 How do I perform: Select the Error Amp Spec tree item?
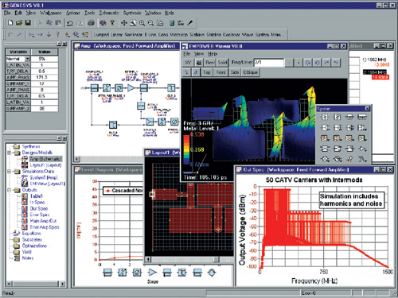point(45,227)
